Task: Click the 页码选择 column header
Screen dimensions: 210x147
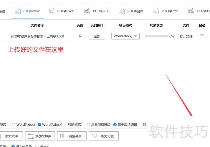Action: pyautogui.click(x=97, y=25)
